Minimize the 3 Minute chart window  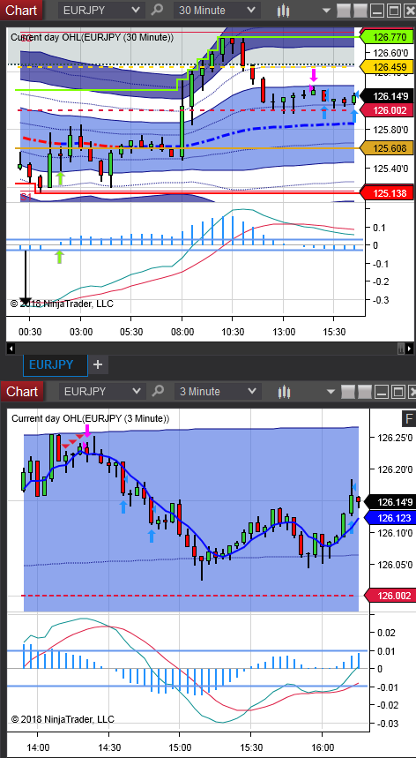click(380, 392)
